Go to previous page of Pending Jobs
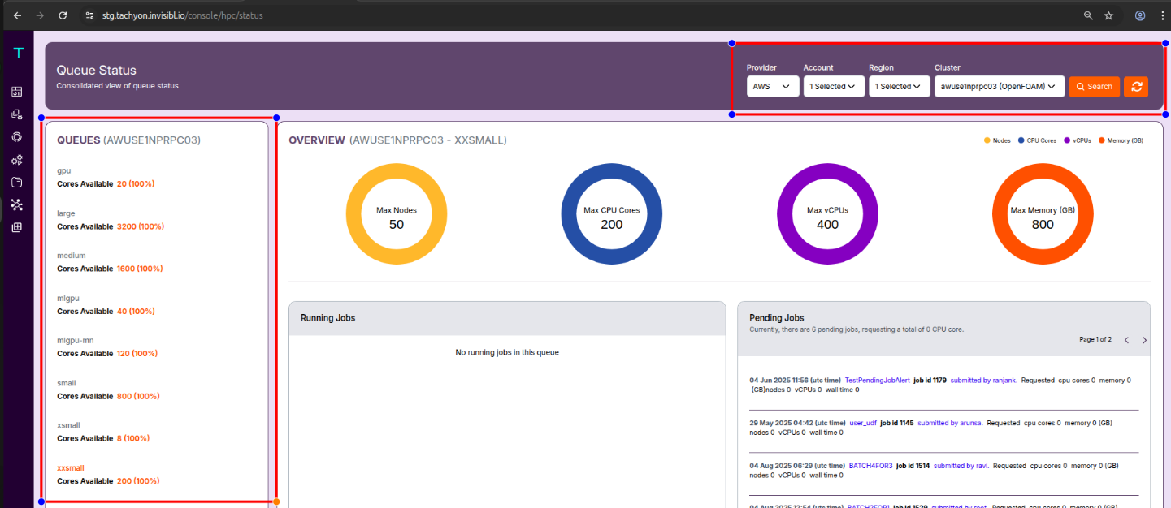 point(1127,340)
